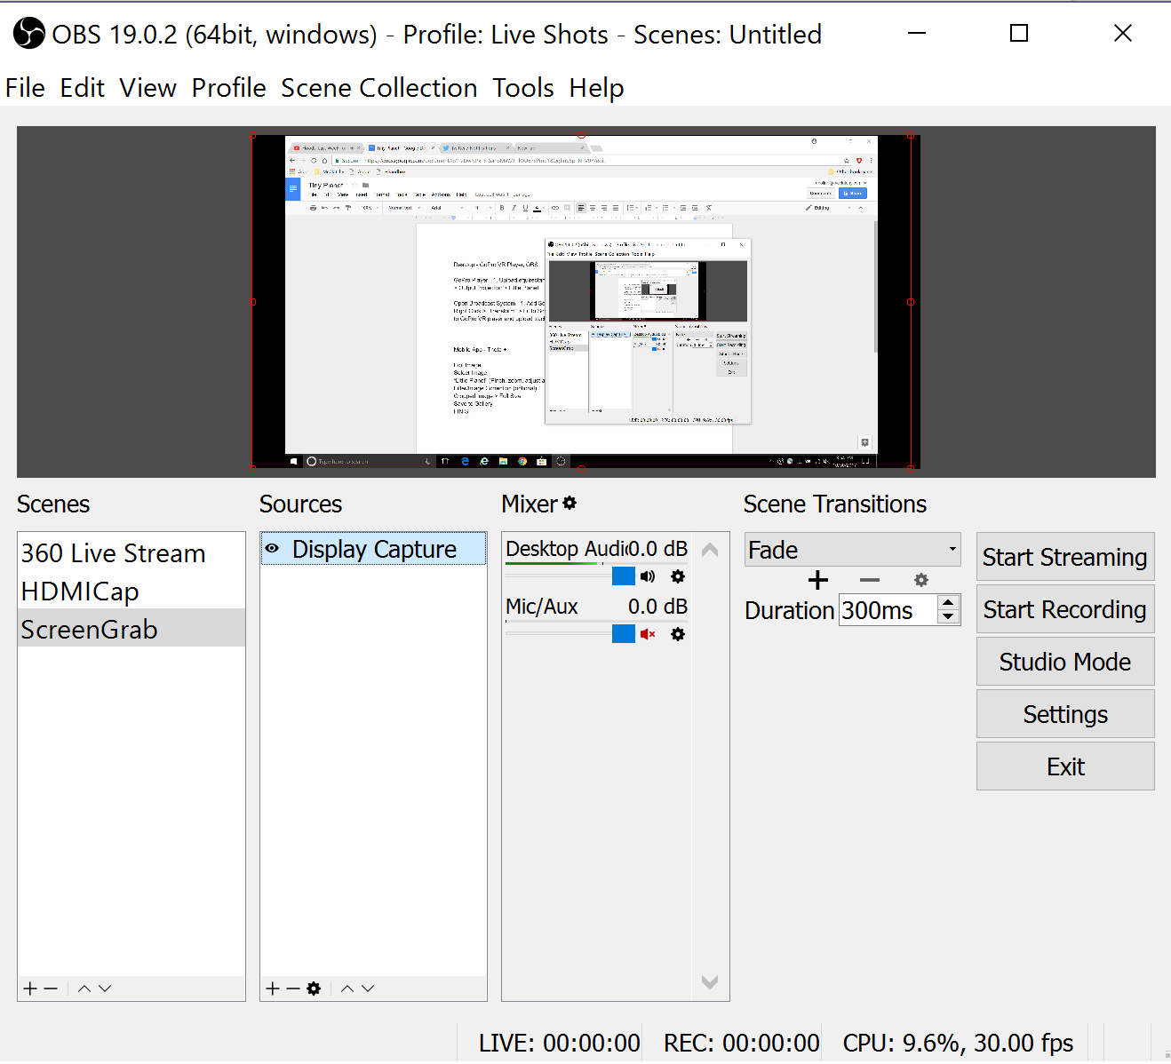Add a new scene with plus icon
This screenshot has width=1171, height=1064.
click(30, 989)
